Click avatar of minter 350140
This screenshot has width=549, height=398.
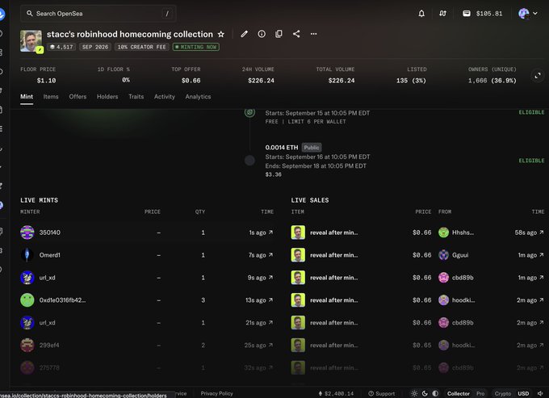[x=27, y=233]
